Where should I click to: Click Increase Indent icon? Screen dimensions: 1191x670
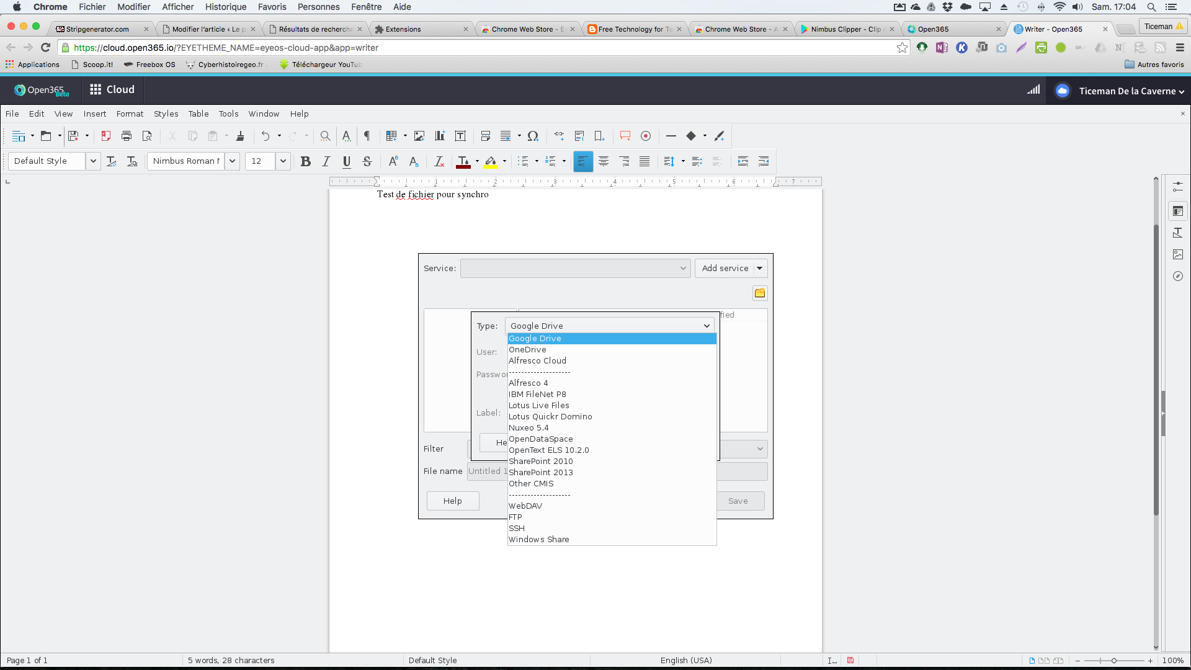point(743,161)
